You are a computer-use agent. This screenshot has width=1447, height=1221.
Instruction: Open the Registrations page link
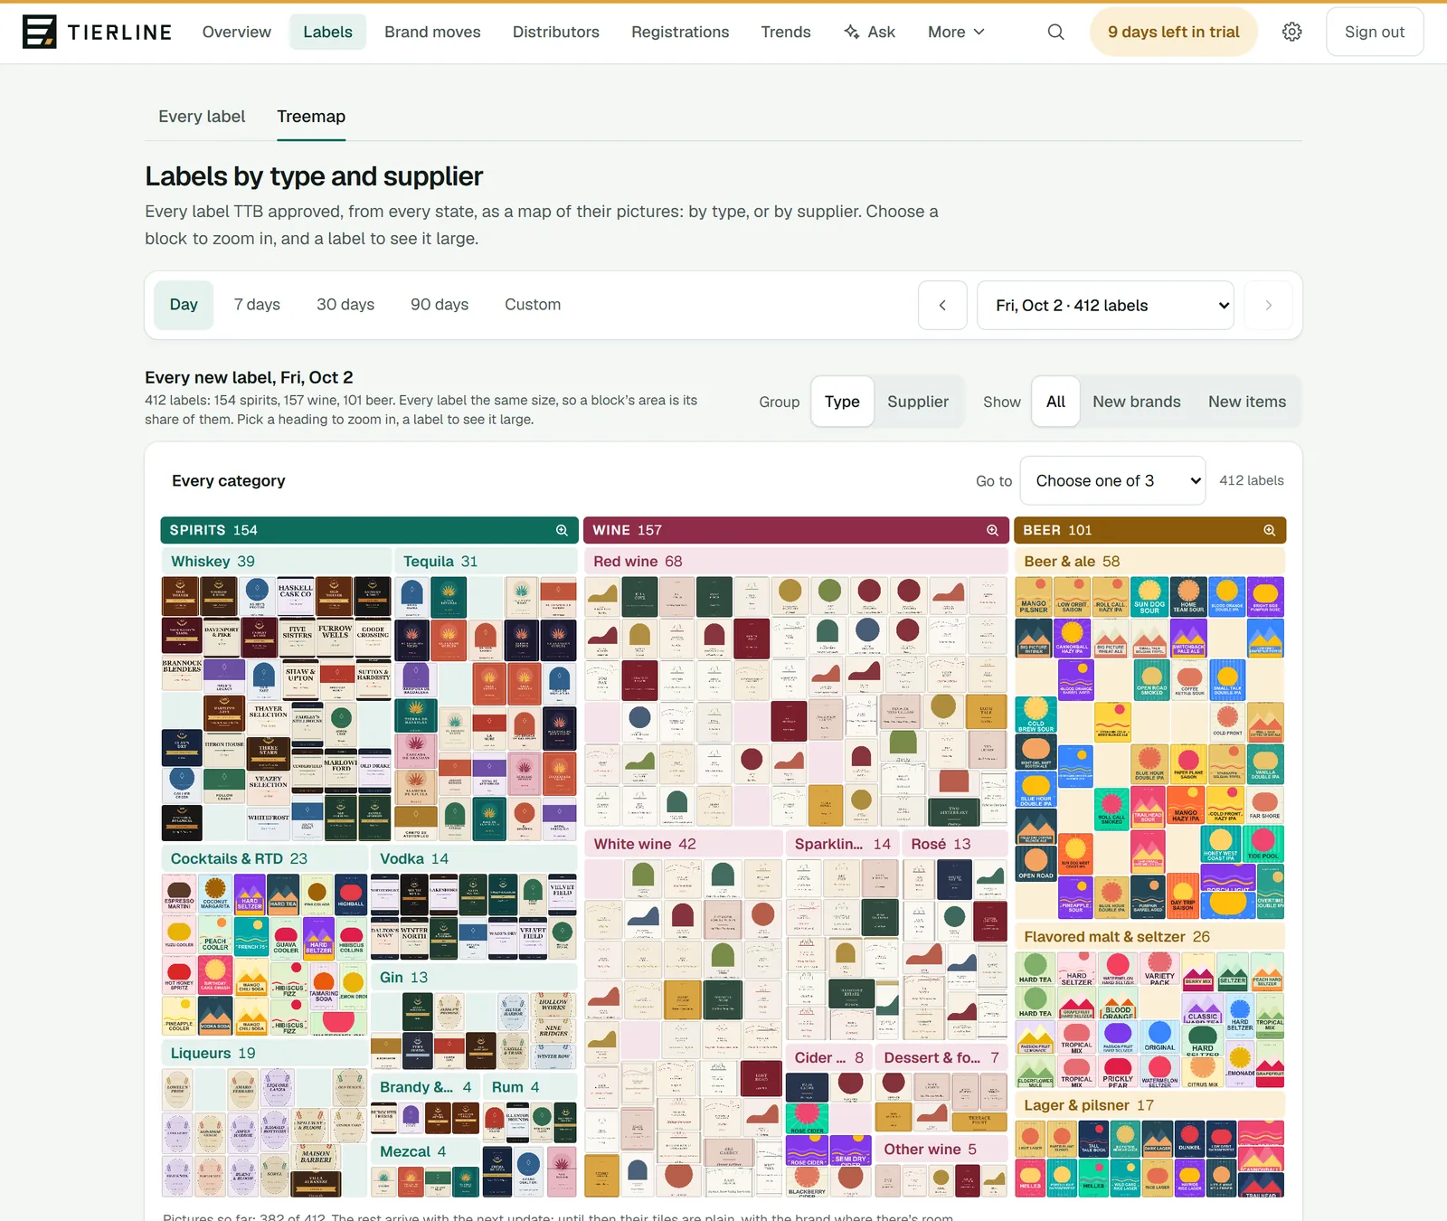(680, 32)
